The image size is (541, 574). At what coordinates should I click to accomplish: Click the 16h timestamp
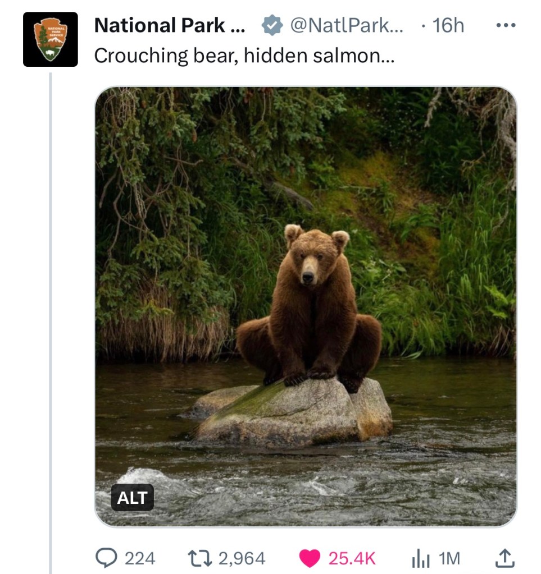448,25
